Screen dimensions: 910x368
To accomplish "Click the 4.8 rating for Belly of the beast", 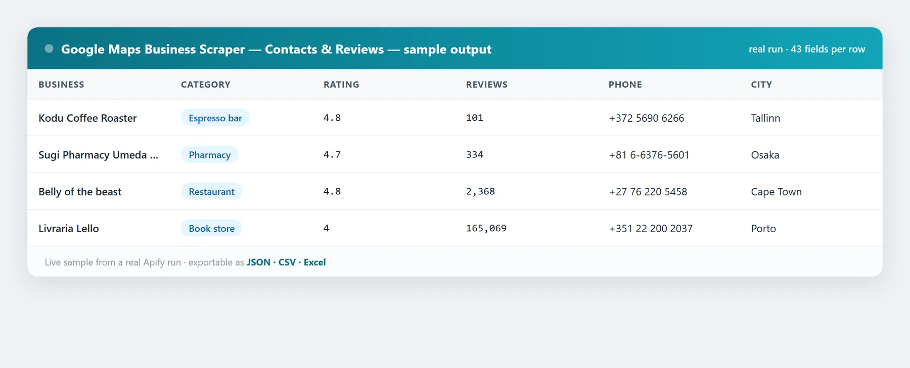I will pyautogui.click(x=332, y=191).
